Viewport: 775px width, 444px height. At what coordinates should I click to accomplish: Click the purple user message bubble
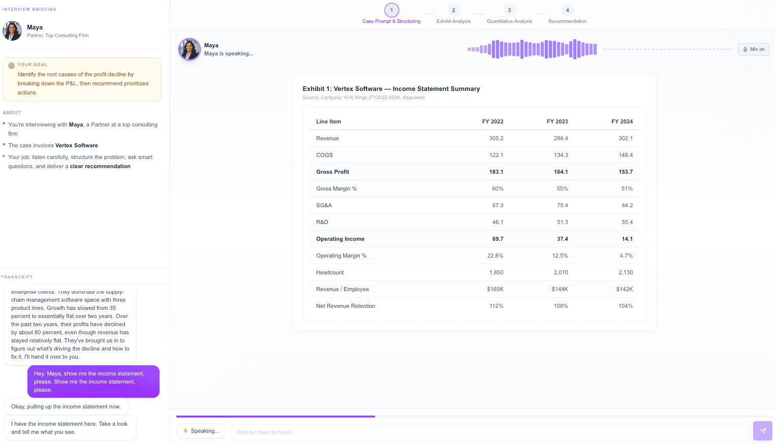pyautogui.click(x=94, y=382)
